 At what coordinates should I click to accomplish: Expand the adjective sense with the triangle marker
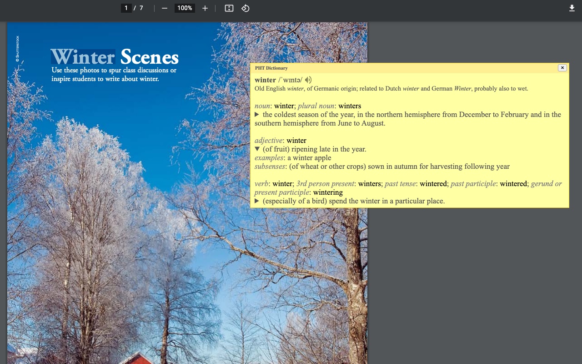click(x=257, y=149)
